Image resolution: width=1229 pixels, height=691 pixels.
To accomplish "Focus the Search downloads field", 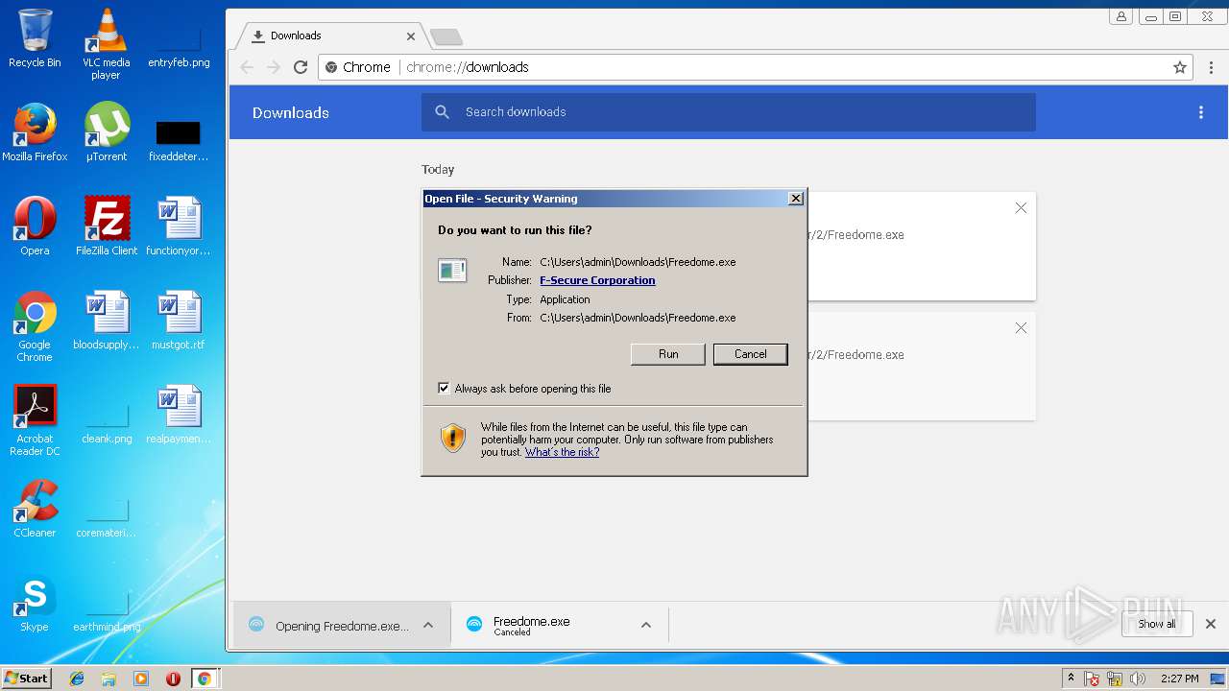I will (728, 112).
